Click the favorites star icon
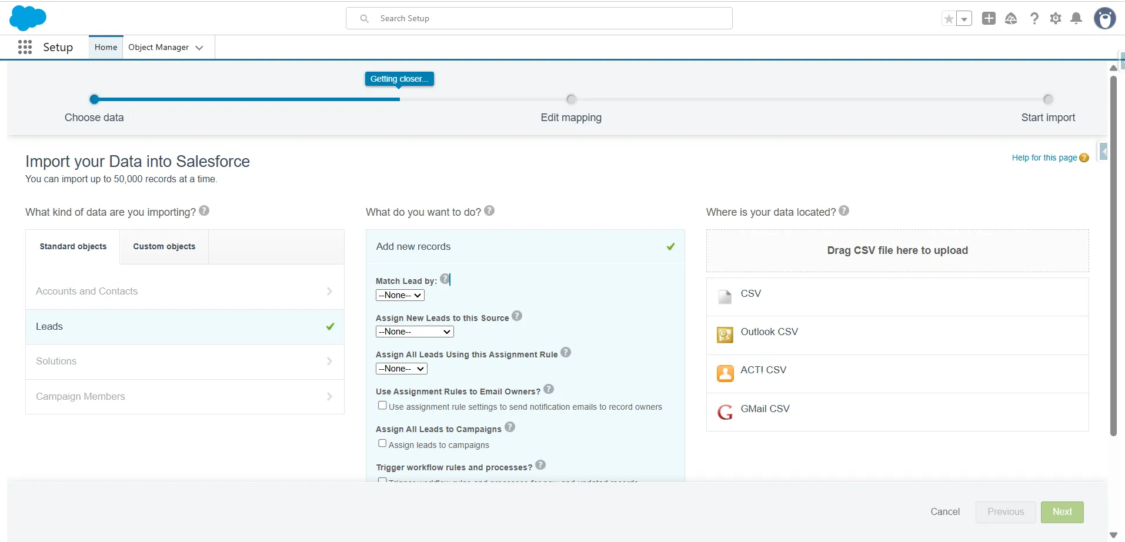Screen dimensions: 1125x542 tap(949, 19)
